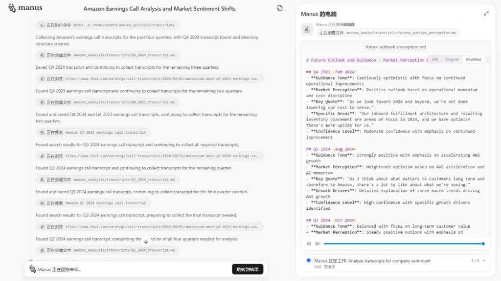Click the edit icon on Q2_2024_transcript.md step
Screen dimensions: 501x281
[x=42, y=250]
